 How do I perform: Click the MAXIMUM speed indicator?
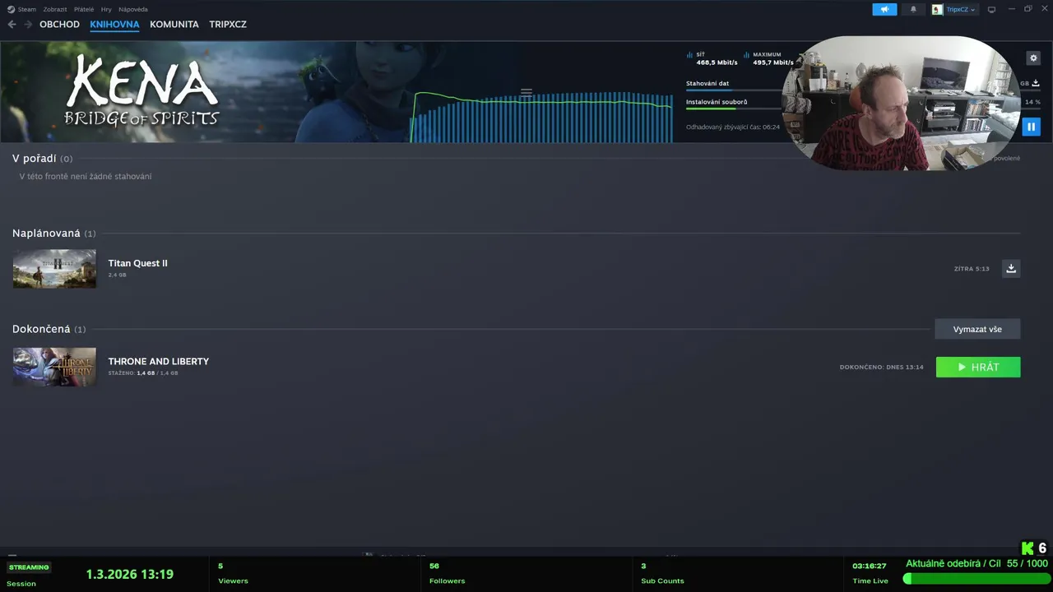(768, 58)
